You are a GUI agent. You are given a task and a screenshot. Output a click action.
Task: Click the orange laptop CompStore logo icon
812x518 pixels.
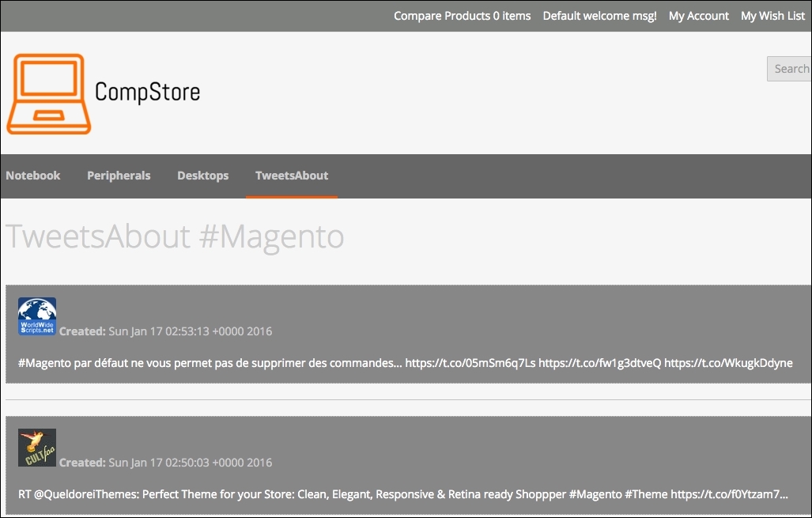tap(49, 94)
